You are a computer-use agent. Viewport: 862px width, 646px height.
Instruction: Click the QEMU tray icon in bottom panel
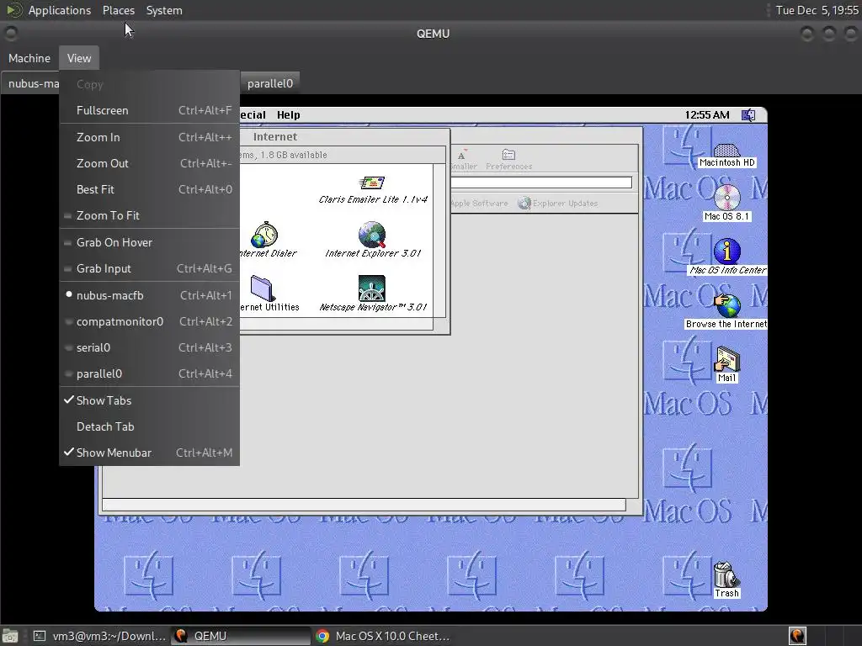pyautogui.click(x=797, y=636)
